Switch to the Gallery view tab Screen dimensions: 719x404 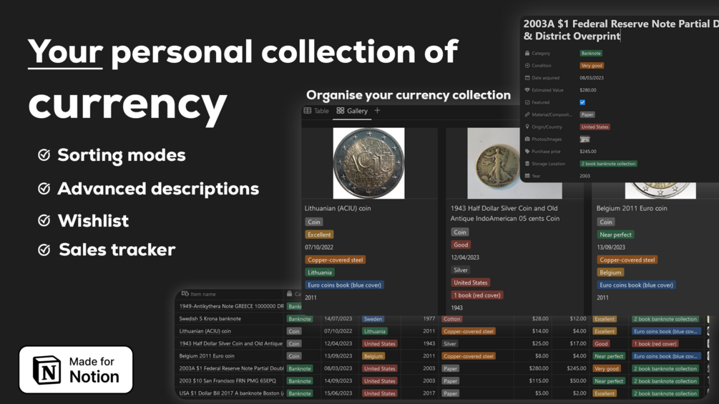click(352, 111)
